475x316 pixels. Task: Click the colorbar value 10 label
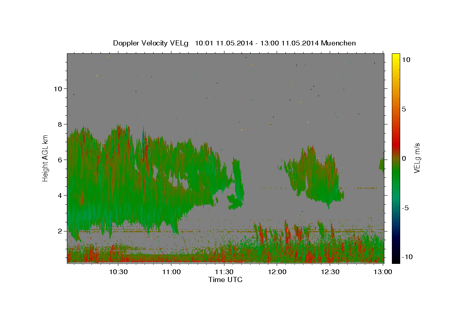pyautogui.click(x=406, y=60)
